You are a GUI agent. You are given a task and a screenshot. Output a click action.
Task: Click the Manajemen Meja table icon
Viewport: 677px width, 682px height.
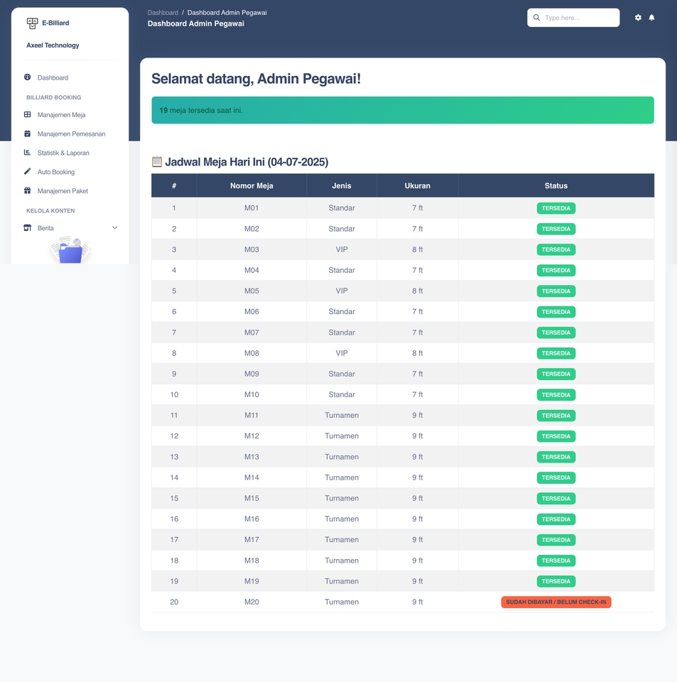(x=28, y=114)
